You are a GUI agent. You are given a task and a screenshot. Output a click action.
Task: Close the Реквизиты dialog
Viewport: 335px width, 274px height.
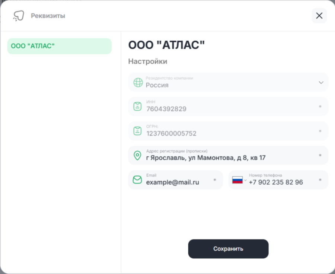[x=319, y=16]
